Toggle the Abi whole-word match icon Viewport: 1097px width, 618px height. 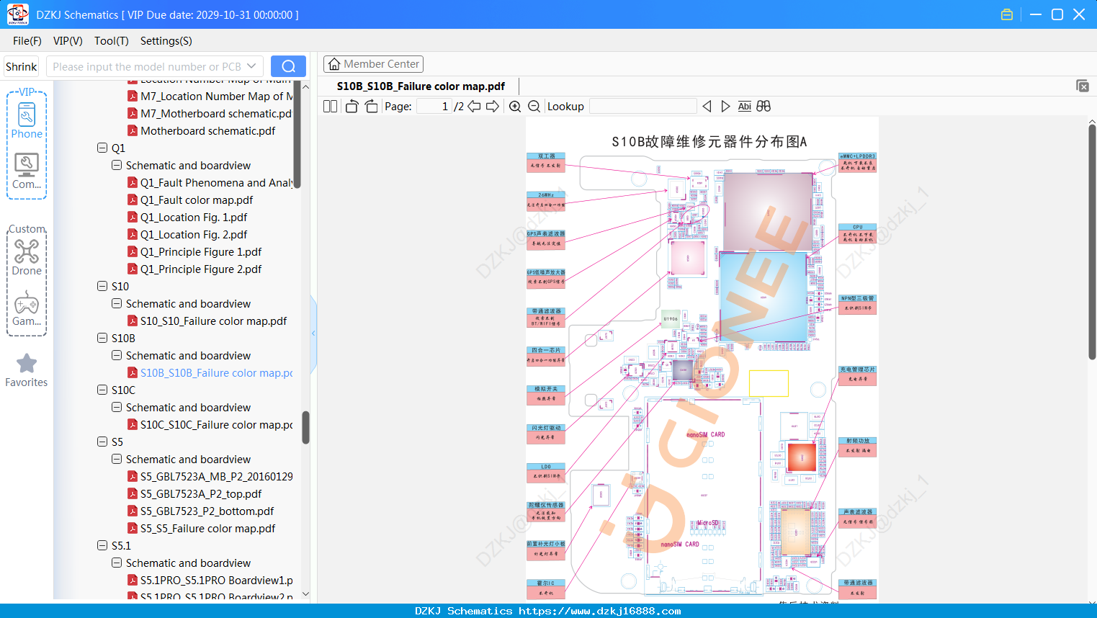tap(744, 107)
